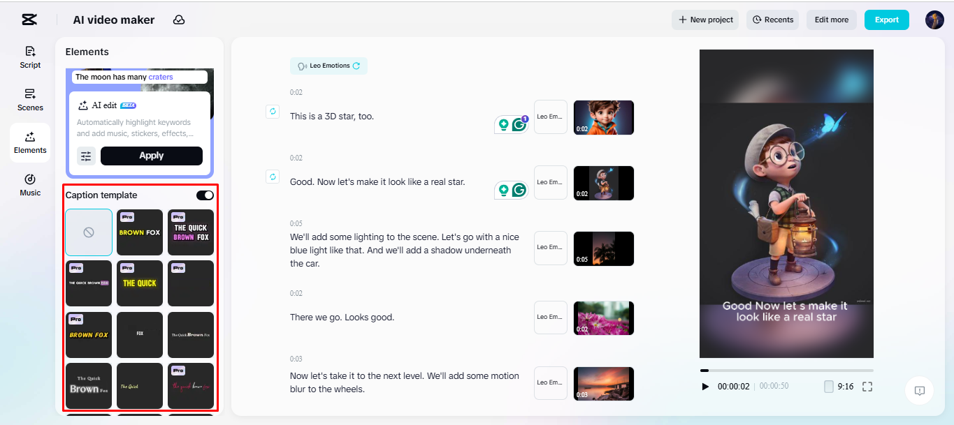Select the BROWN FOX caption template
Screen dimensions: 954x425
point(139,232)
